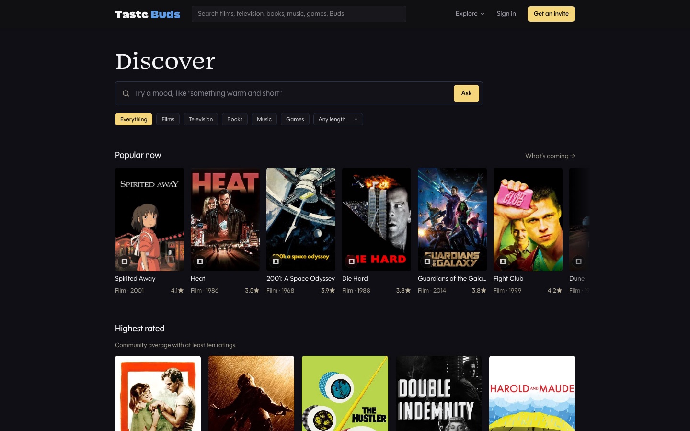Open the Heat poster
Image resolution: width=690 pixels, height=431 pixels.
(225, 219)
